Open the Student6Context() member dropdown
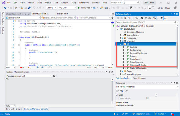 point(93,18)
